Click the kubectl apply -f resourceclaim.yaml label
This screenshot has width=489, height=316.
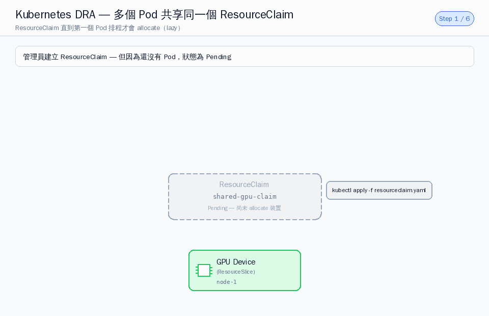(x=379, y=190)
